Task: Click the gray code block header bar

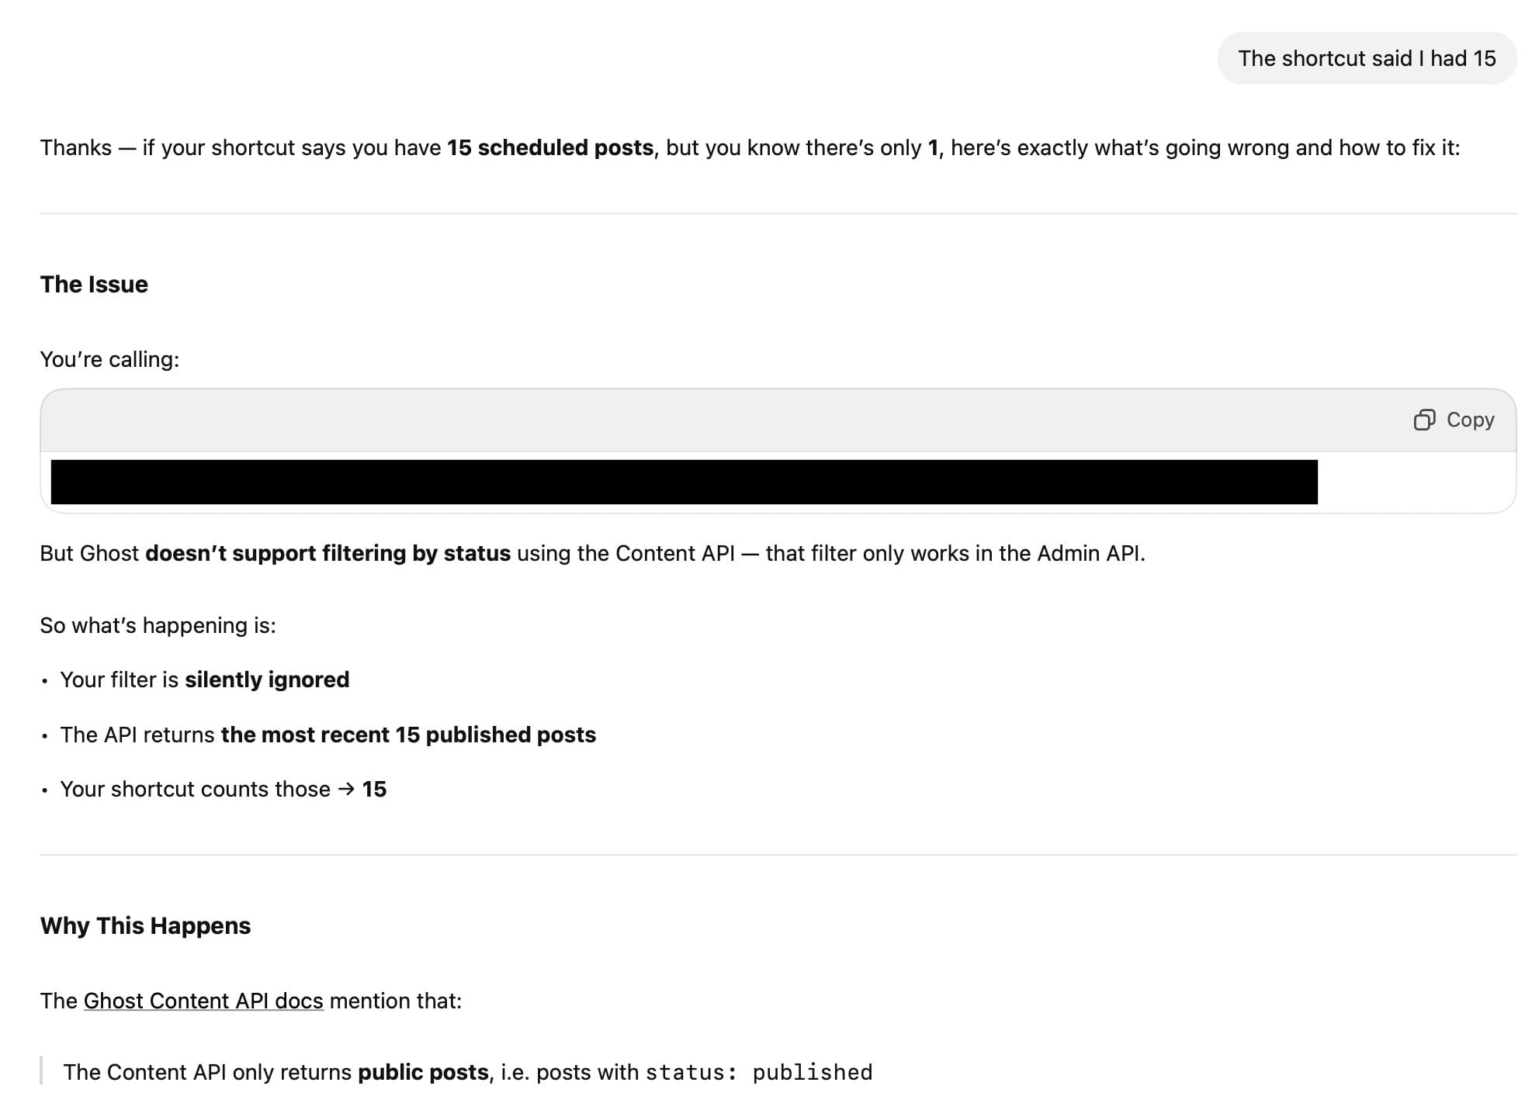Action: (x=778, y=420)
